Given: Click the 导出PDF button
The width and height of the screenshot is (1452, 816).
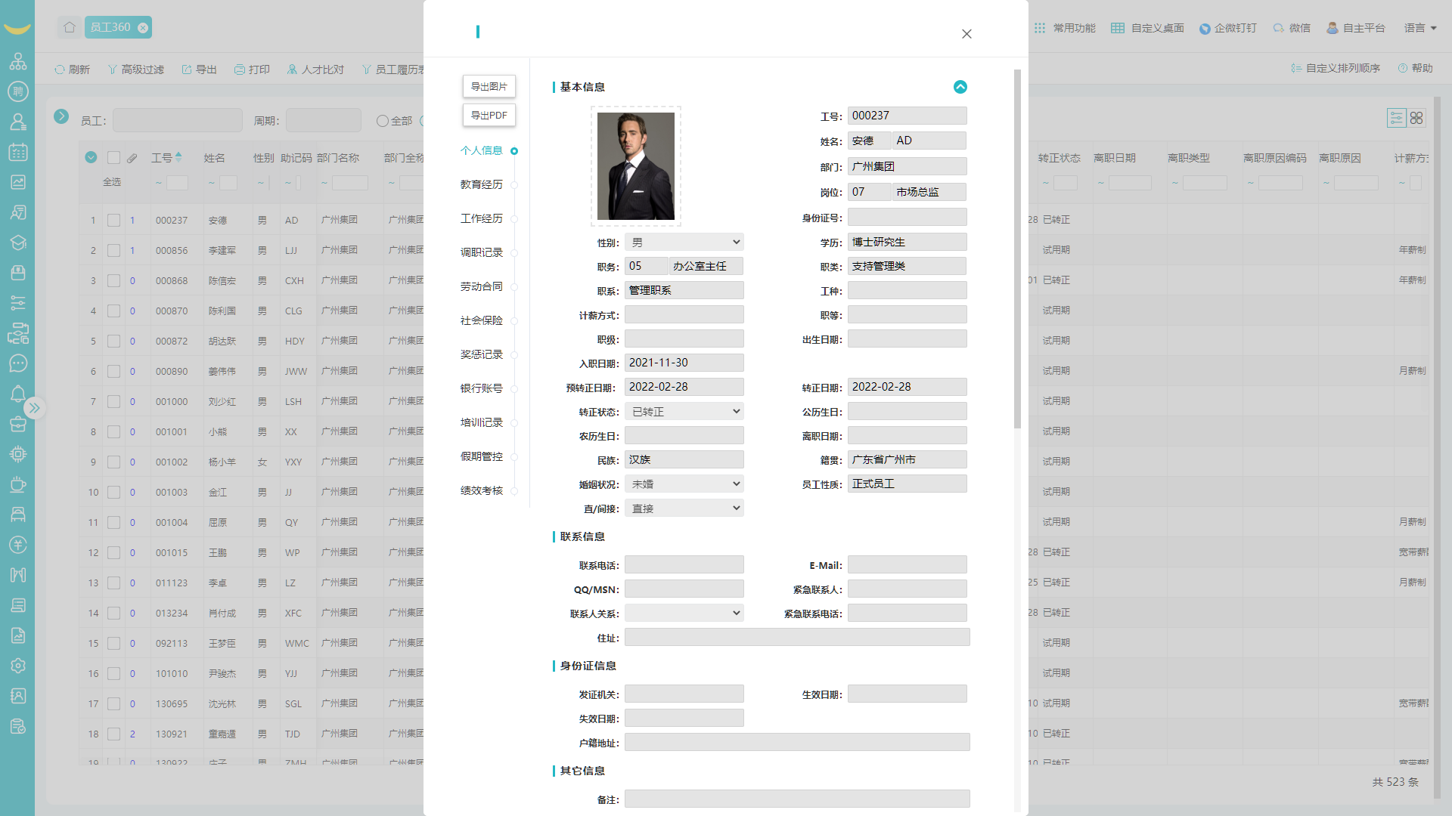Looking at the screenshot, I should (489, 115).
